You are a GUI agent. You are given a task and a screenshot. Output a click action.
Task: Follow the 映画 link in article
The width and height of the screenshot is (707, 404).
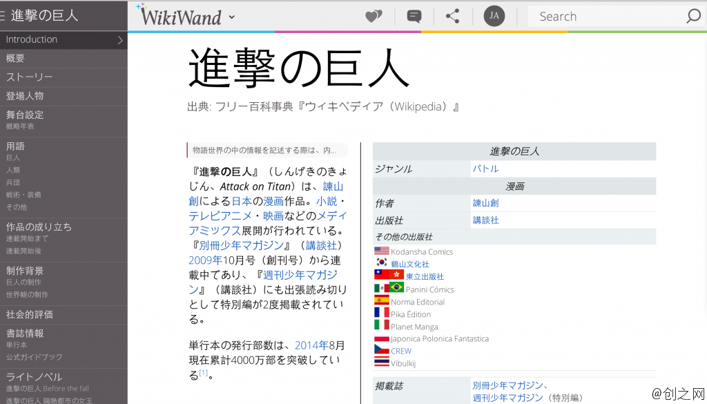(x=273, y=216)
